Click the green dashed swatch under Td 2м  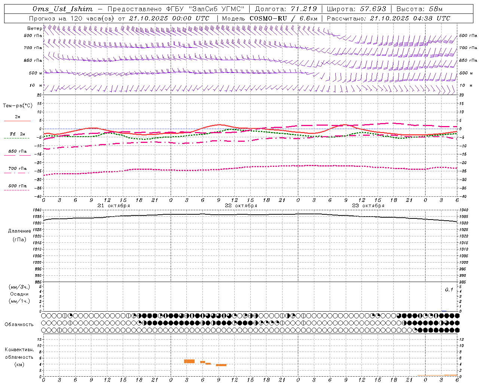coord(17,138)
